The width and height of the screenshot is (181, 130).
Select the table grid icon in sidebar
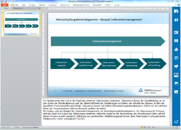(x=176, y=58)
